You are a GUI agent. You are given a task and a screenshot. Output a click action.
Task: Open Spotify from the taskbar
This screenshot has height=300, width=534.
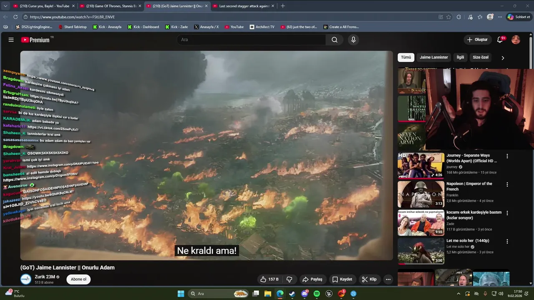coord(317,294)
